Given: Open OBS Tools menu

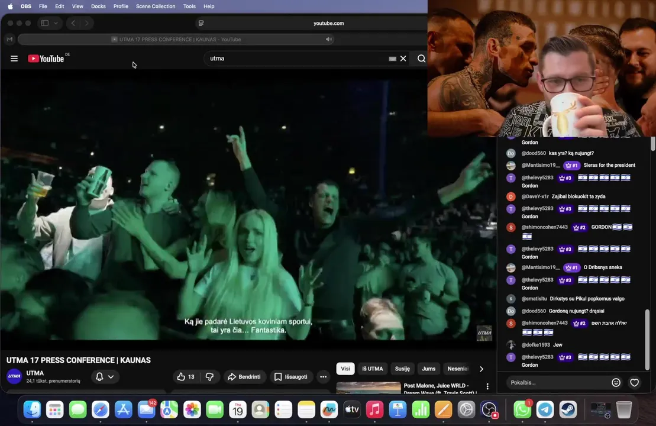Looking at the screenshot, I should (x=189, y=7).
